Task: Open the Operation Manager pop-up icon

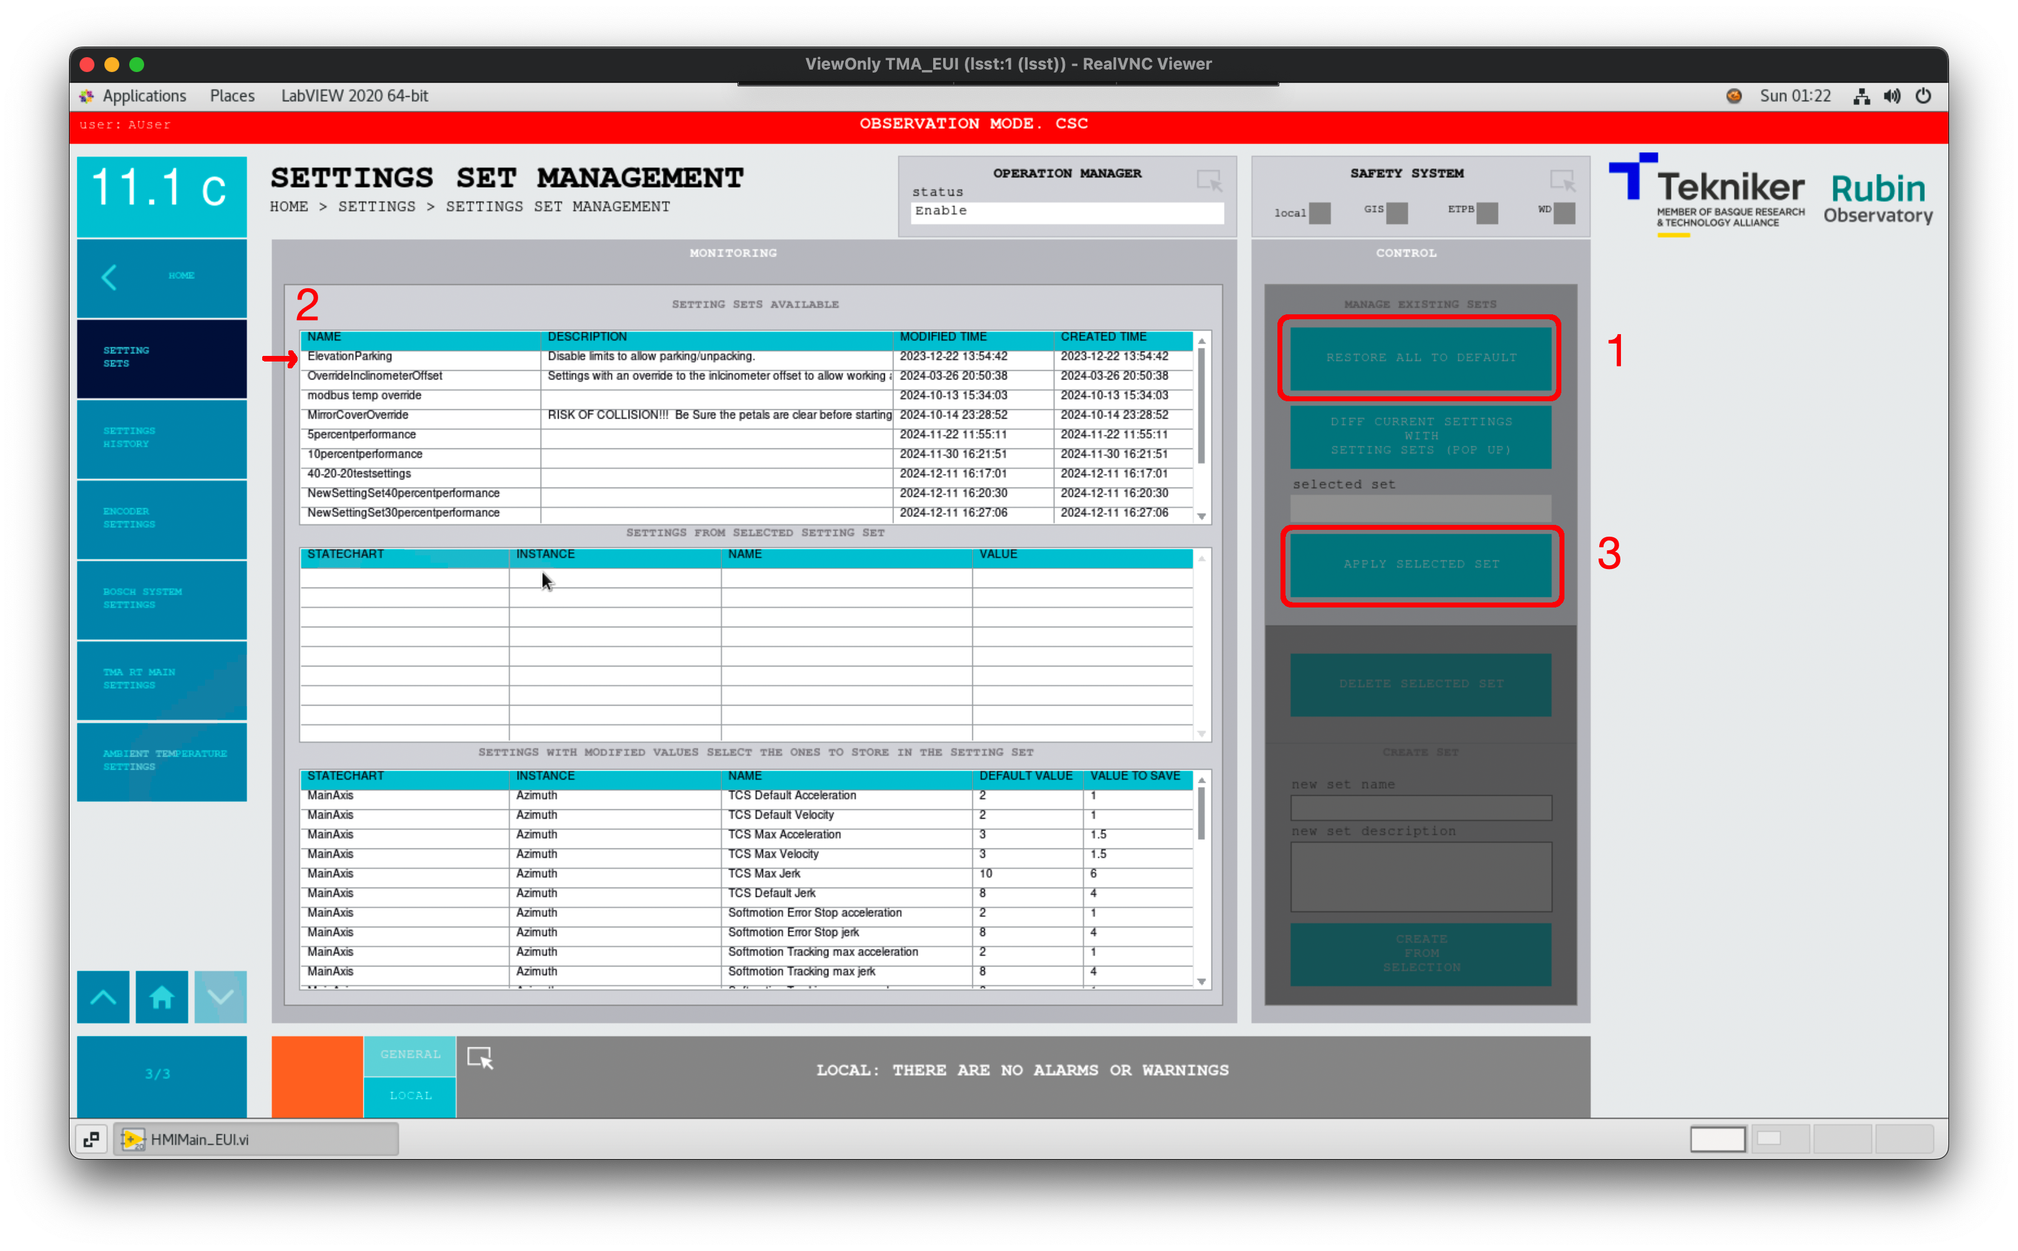Action: click(x=1209, y=180)
